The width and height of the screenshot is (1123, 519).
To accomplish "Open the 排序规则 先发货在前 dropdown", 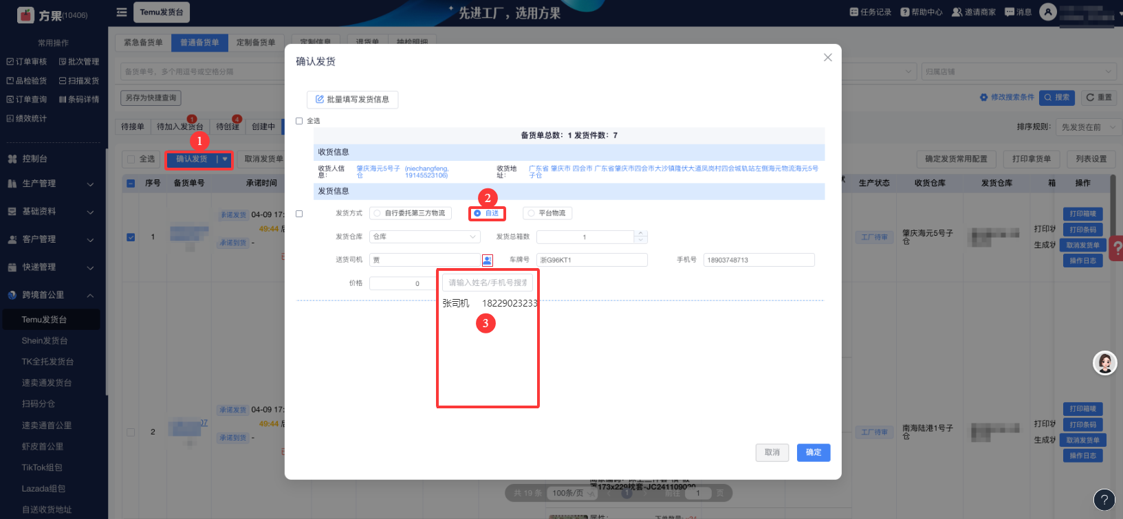I will pos(1089,127).
